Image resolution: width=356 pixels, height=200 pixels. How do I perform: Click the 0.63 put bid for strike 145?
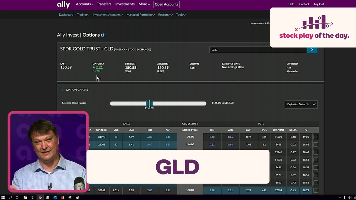212,137
